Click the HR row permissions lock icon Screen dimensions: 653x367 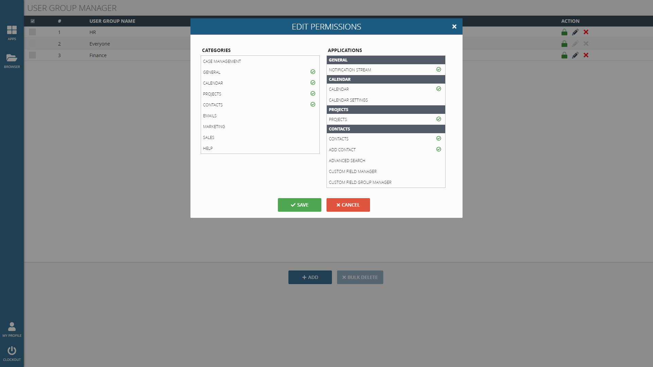pyautogui.click(x=564, y=32)
